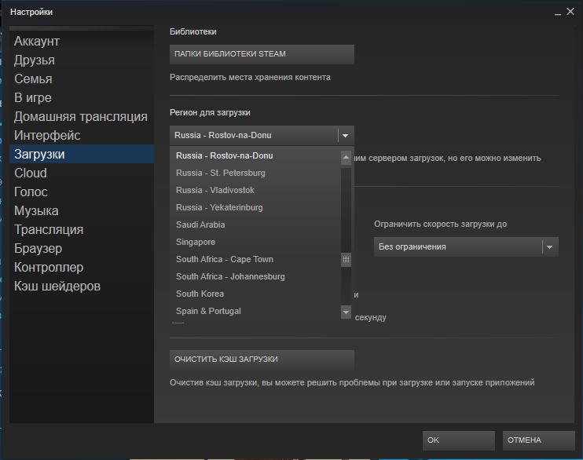Click the region list scroll down arrow

[346, 312]
